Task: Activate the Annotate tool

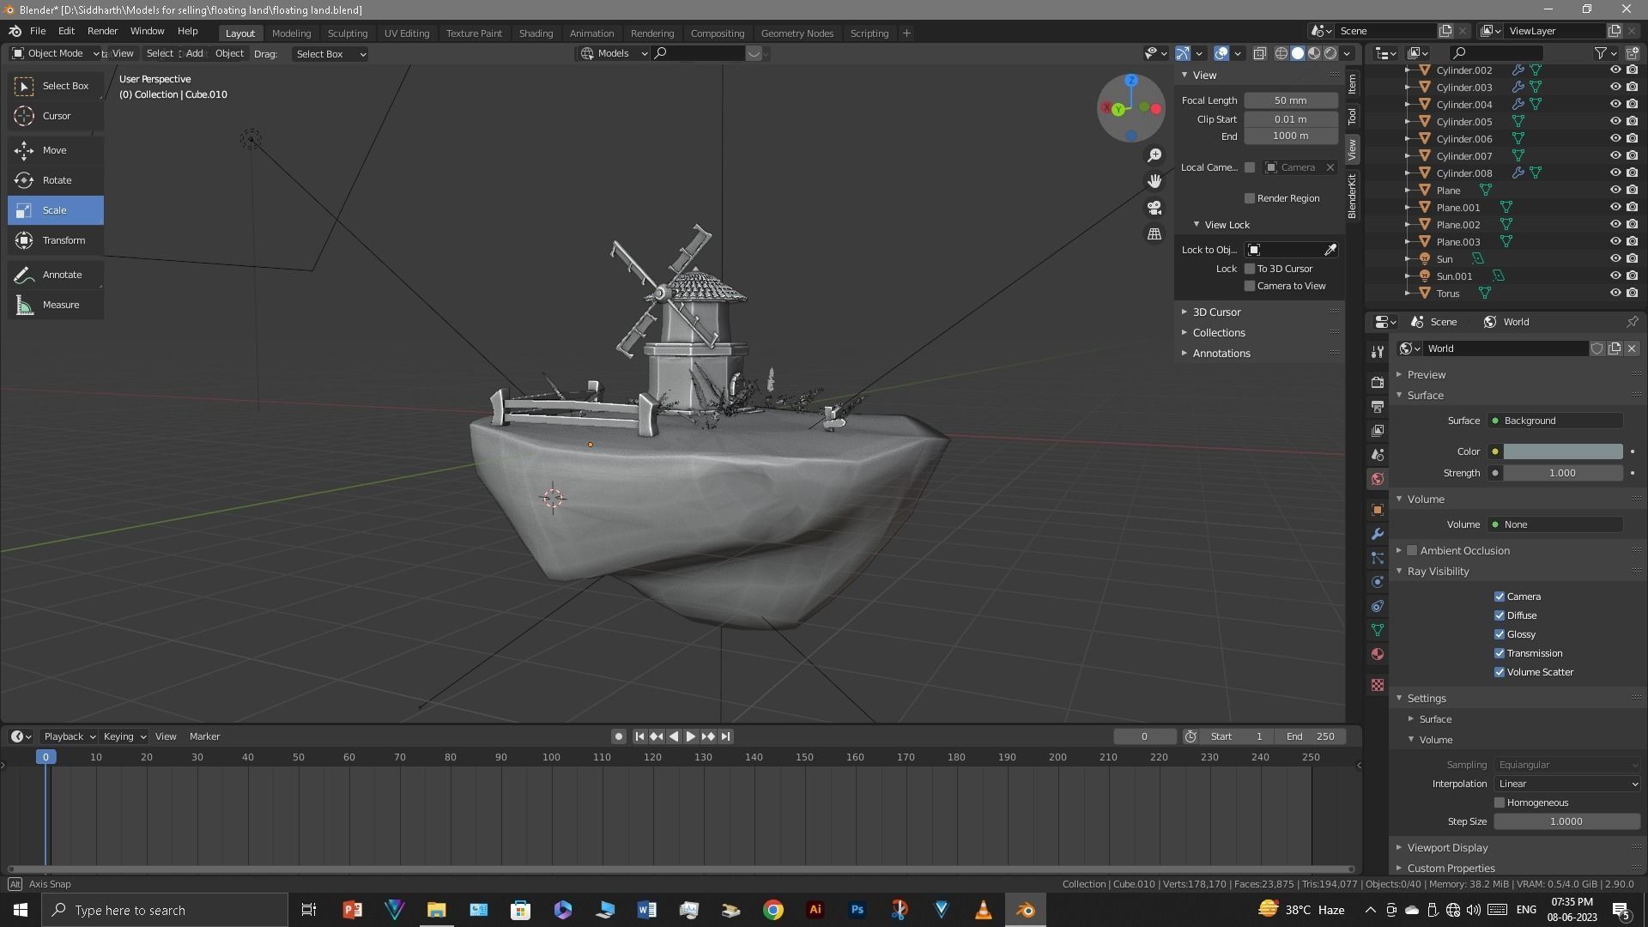Action: pos(56,275)
